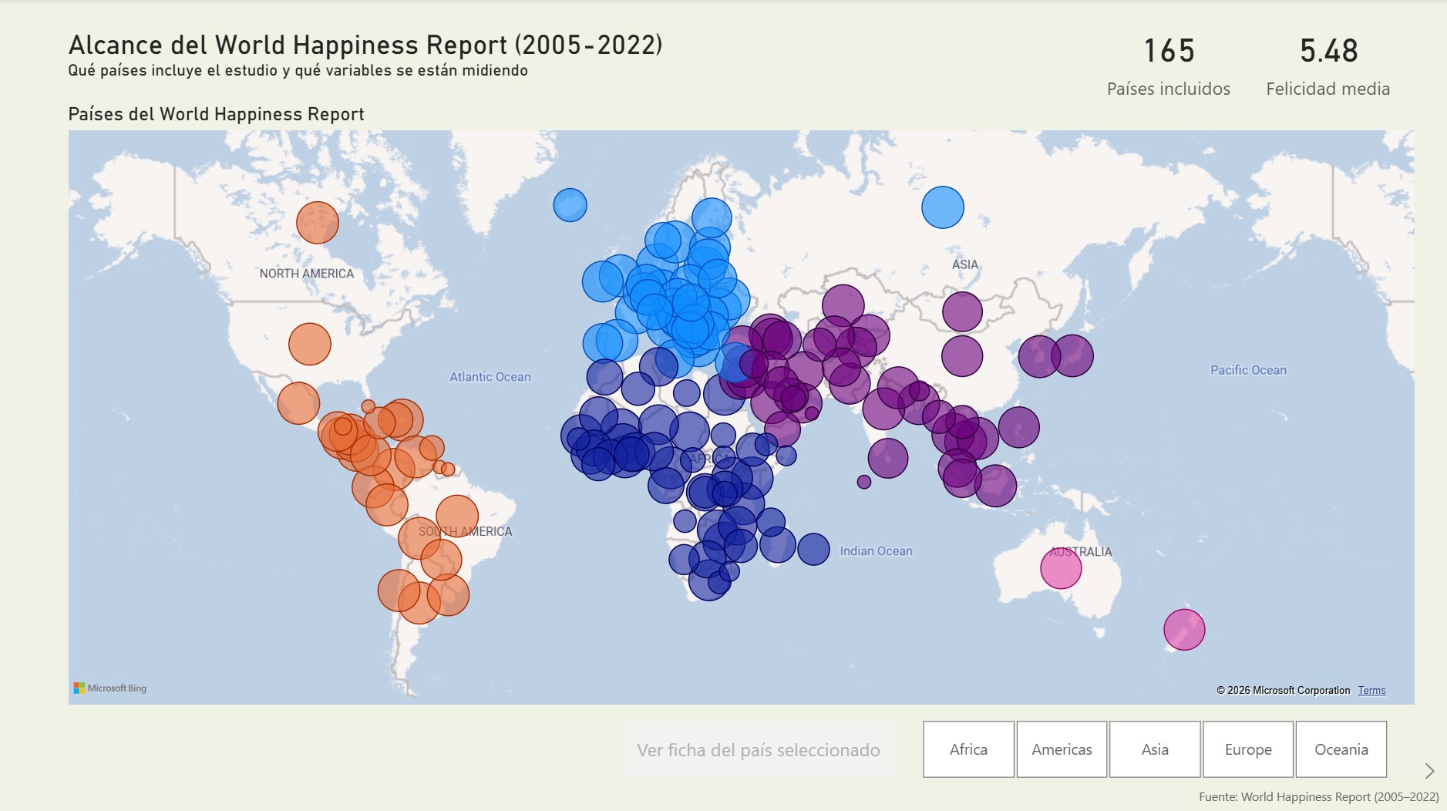
Task: Open the map Terms link
Action: point(1372,690)
